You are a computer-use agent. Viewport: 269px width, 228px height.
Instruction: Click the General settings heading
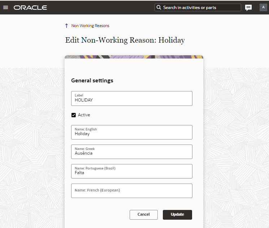click(92, 81)
